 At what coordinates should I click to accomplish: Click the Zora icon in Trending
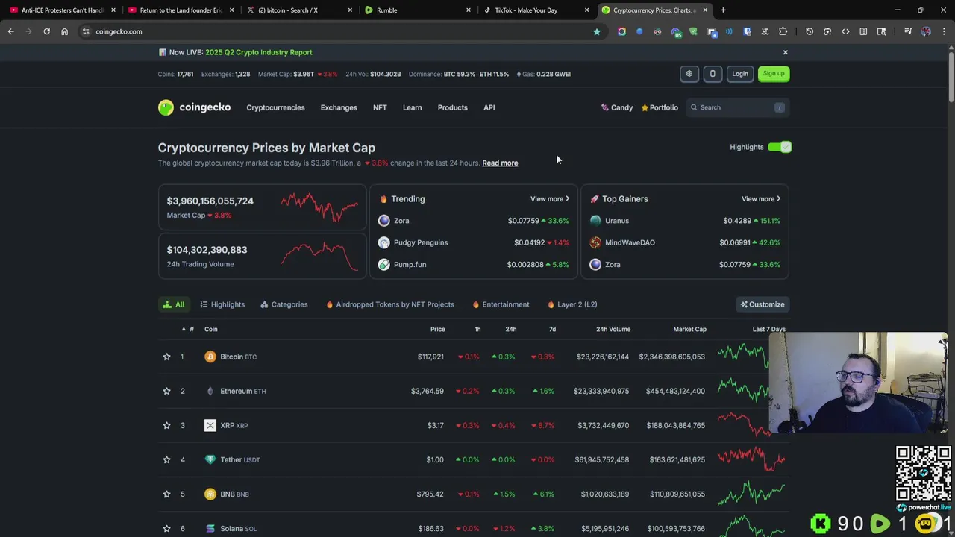coord(383,221)
